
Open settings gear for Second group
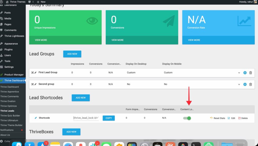tap(245, 84)
